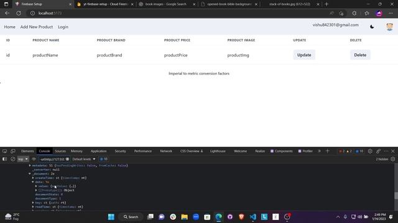Open a new browser tab
This screenshot has width=398, height=223.
pyautogui.click(x=326, y=4)
